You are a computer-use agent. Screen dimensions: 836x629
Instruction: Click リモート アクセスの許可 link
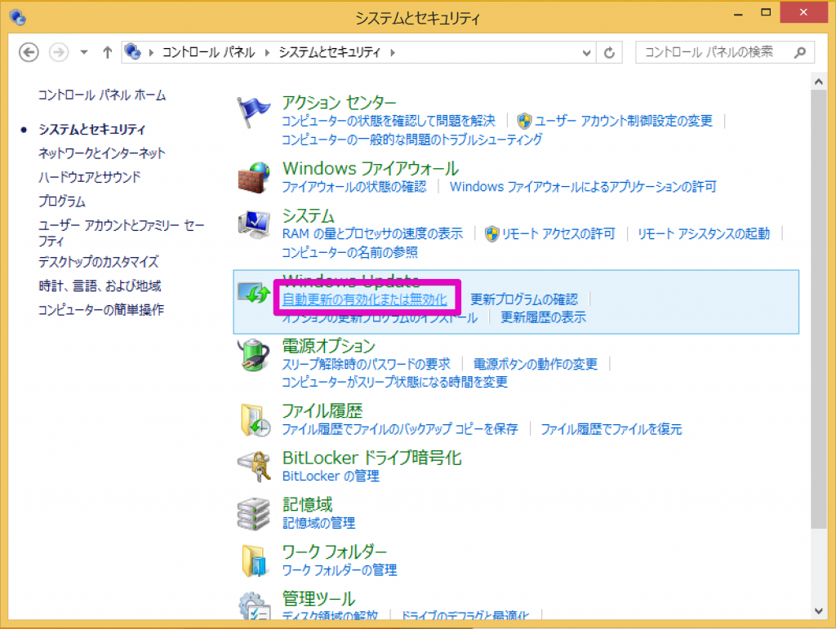[x=558, y=234]
